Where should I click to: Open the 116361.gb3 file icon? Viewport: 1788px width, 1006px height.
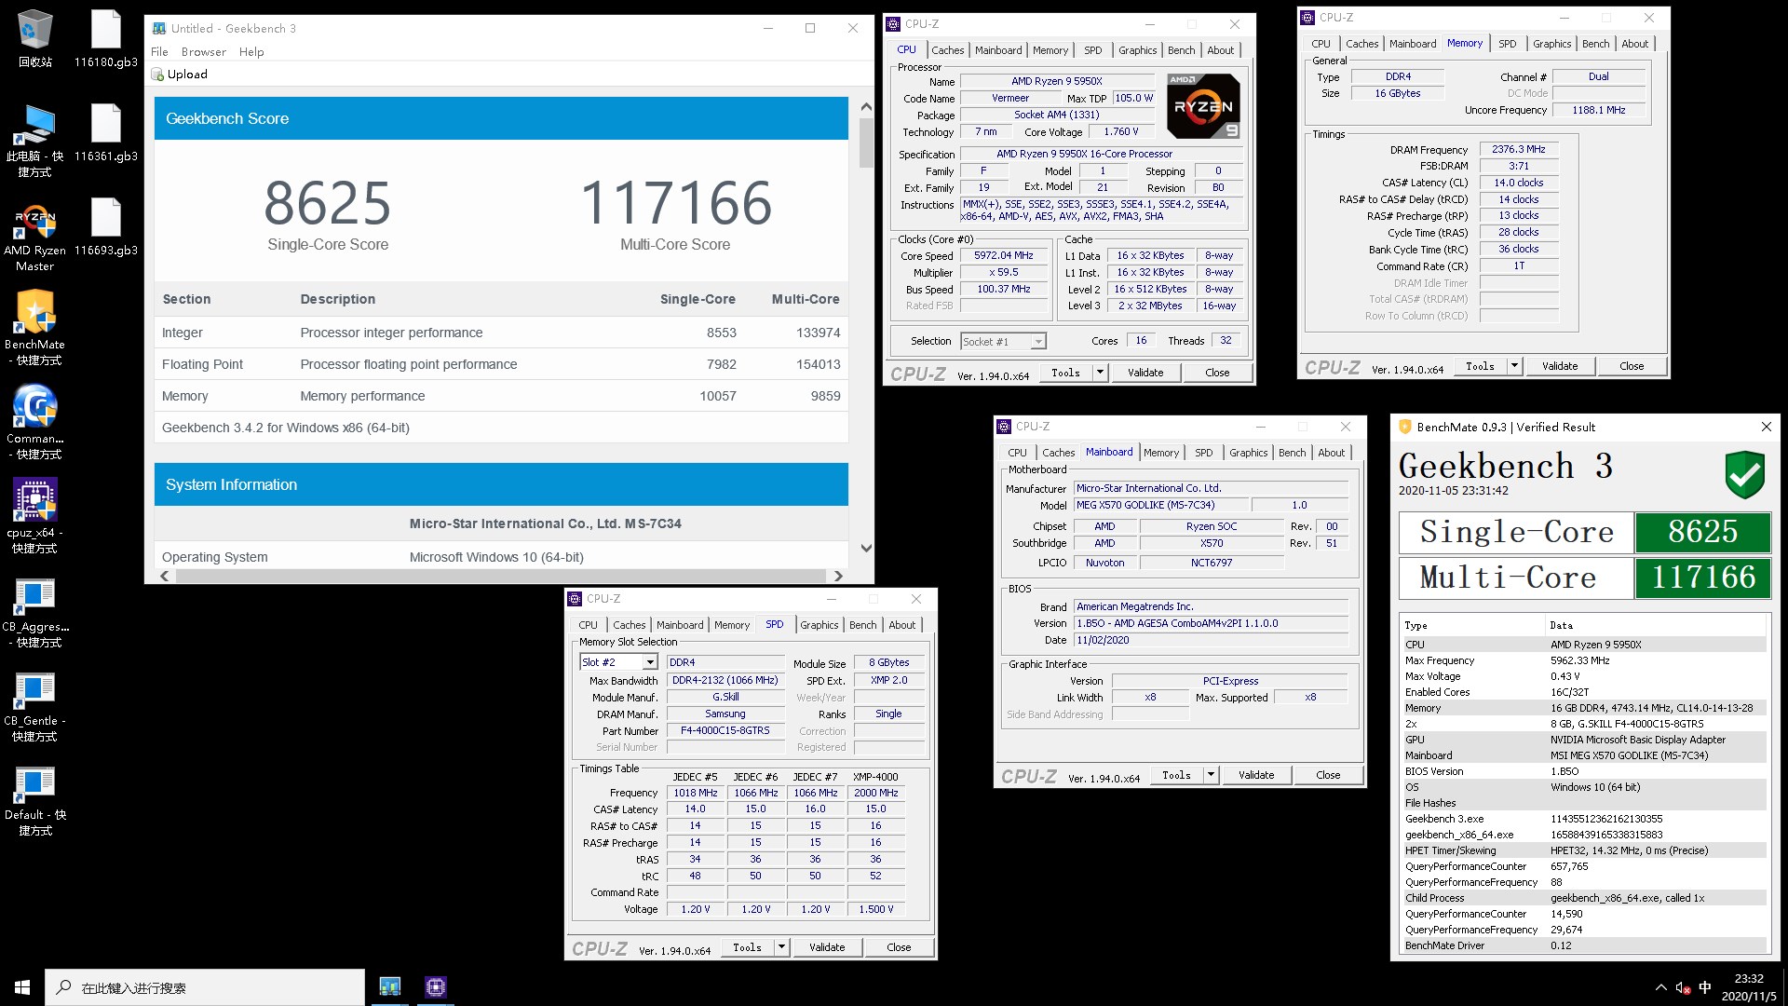[x=105, y=133]
